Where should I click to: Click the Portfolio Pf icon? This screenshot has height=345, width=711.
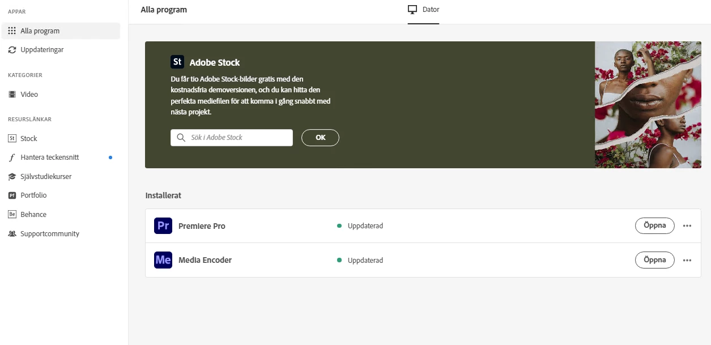(x=12, y=195)
